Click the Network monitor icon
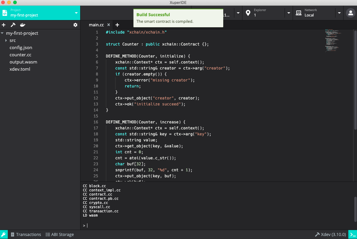This screenshot has height=239, width=357. pyautogui.click(x=298, y=13)
